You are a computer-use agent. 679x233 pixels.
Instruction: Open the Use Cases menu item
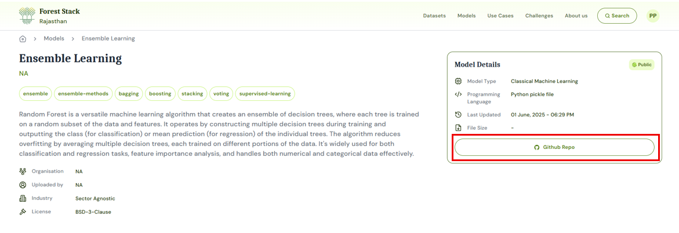[500, 16]
